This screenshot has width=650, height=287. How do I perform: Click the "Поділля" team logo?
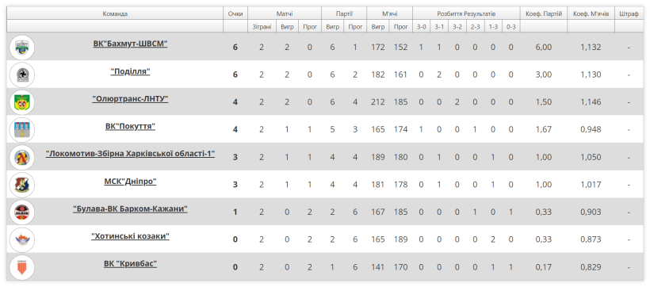pyautogui.click(x=22, y=75)
